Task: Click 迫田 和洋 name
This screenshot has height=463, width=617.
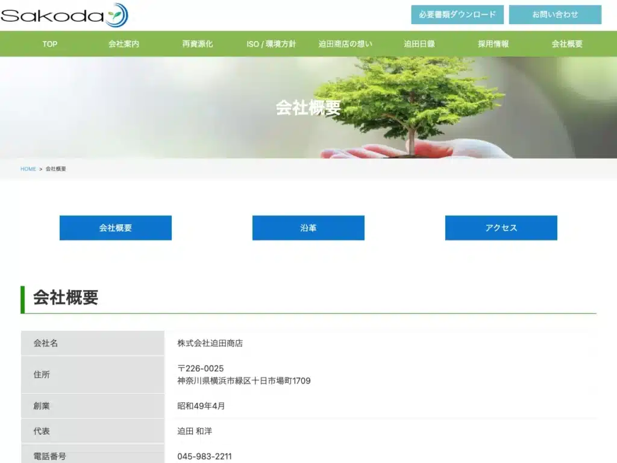Action: 195,431
